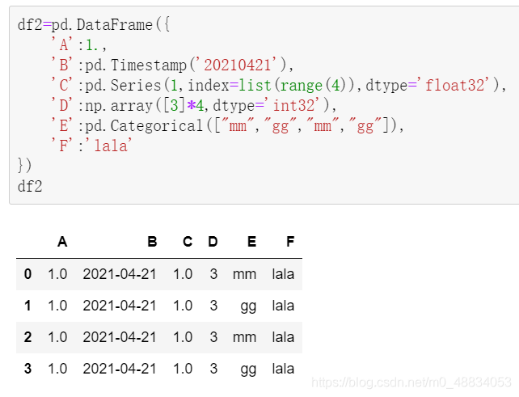Click 2021-04-21 date in row 2
The width and height of the screenshot is (519, 397).
(x=120, y=337)
